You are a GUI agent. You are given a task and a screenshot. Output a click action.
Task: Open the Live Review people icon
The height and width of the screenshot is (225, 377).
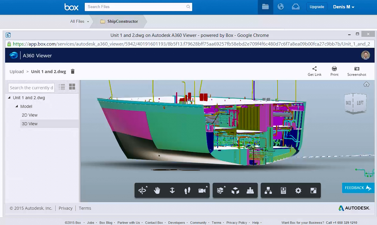[250, 191]
